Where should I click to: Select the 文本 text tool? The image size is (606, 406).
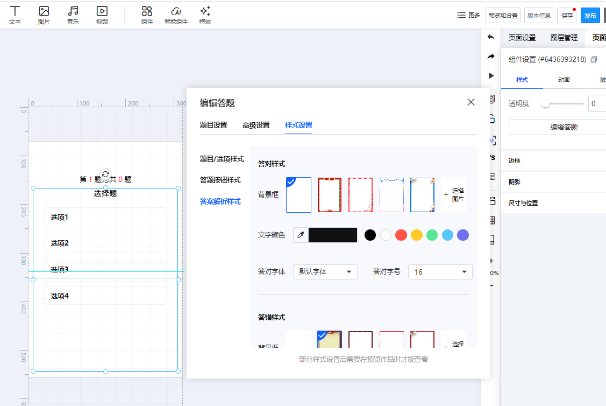click(x=15, y=15)
